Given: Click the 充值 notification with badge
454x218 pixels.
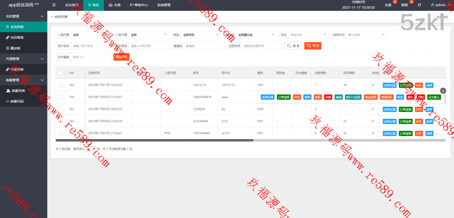Looking at the screenshot, I should [x=388, y=5].
